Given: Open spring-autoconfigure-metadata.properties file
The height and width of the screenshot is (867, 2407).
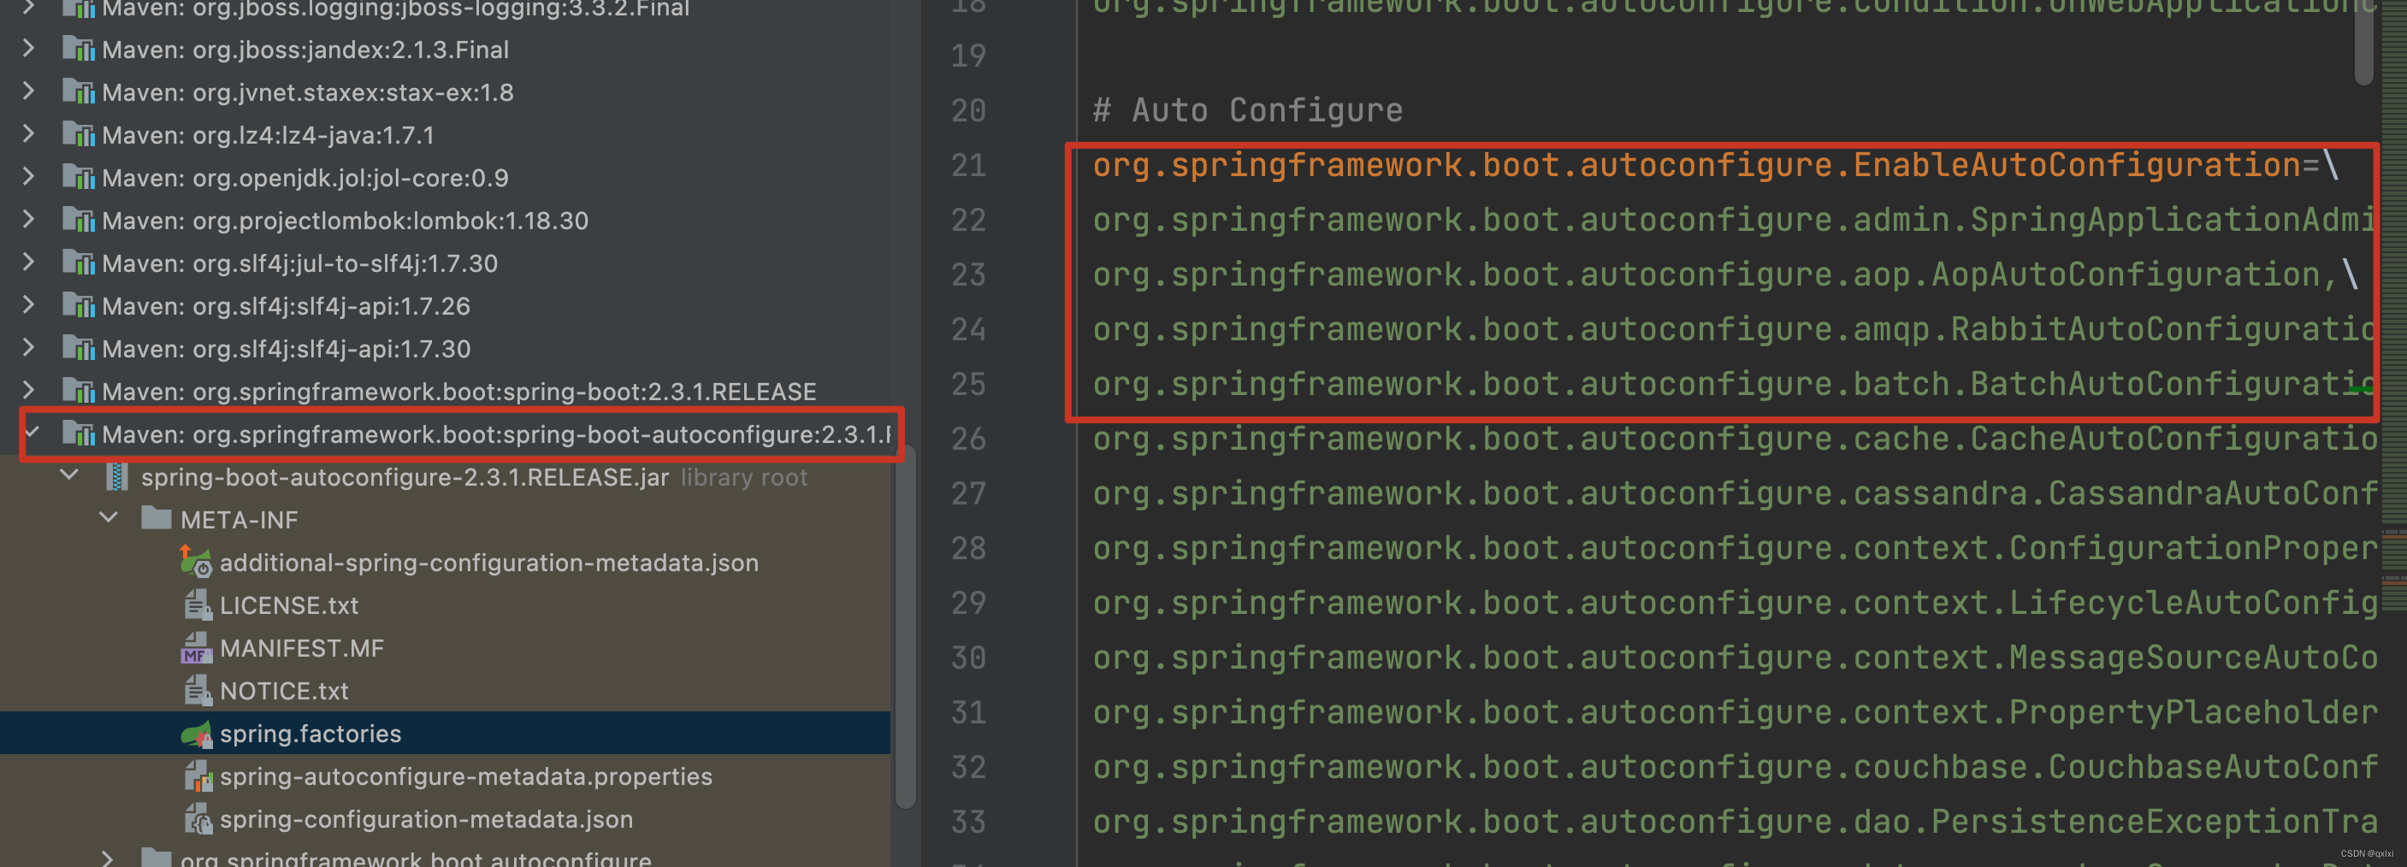Looking at the screenshot, I should pos(465,776).
